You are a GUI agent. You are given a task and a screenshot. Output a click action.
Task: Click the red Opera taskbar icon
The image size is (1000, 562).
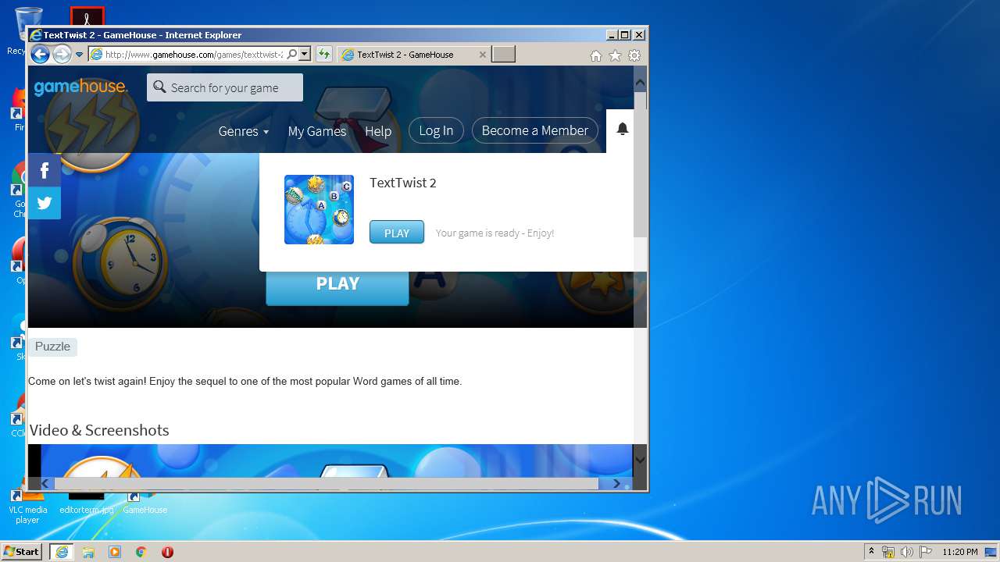tap(167, 552)
